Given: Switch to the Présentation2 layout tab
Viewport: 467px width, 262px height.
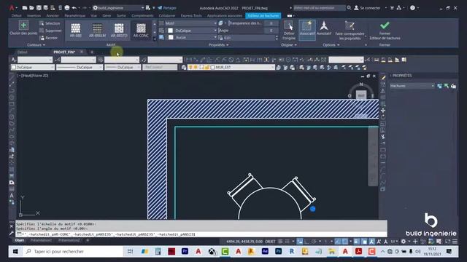Looking at the screenshot, I should coord(69,240).
